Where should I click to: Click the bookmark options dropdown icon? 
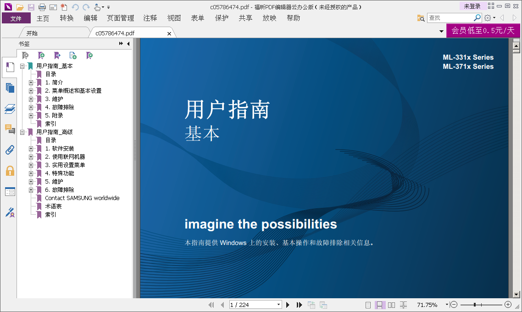pyautogui.click(x=89, y=55)
